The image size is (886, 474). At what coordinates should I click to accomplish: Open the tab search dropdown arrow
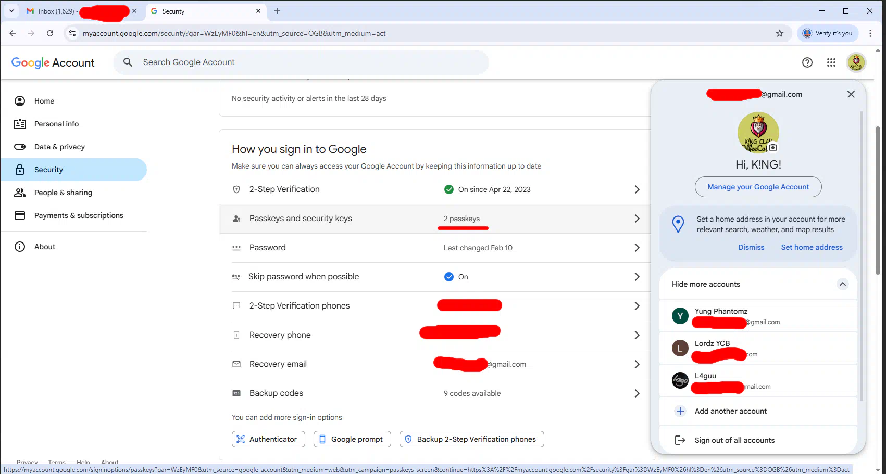(11, 11)
